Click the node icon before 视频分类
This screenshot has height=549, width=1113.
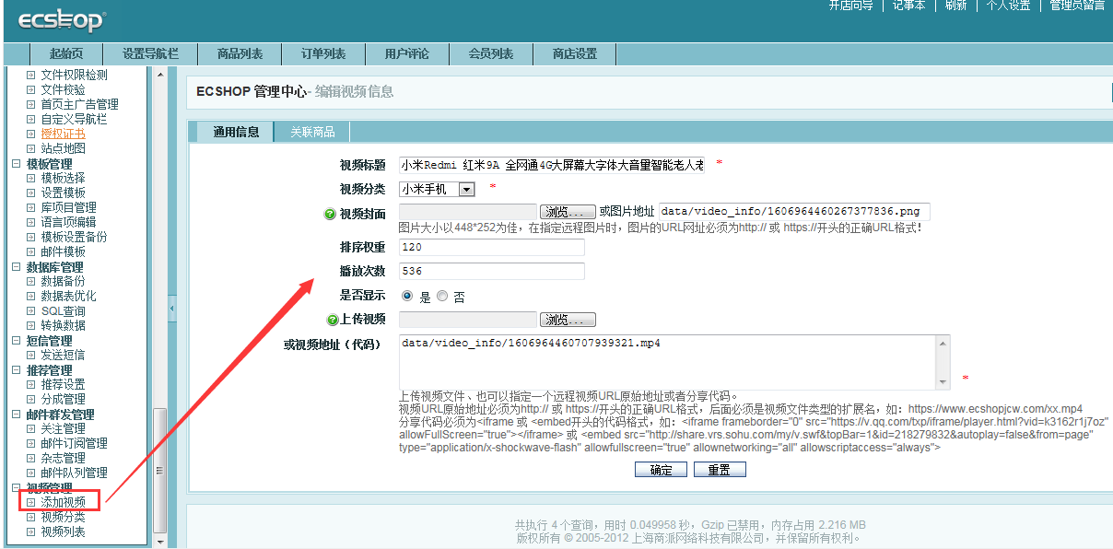click(30, 517)
